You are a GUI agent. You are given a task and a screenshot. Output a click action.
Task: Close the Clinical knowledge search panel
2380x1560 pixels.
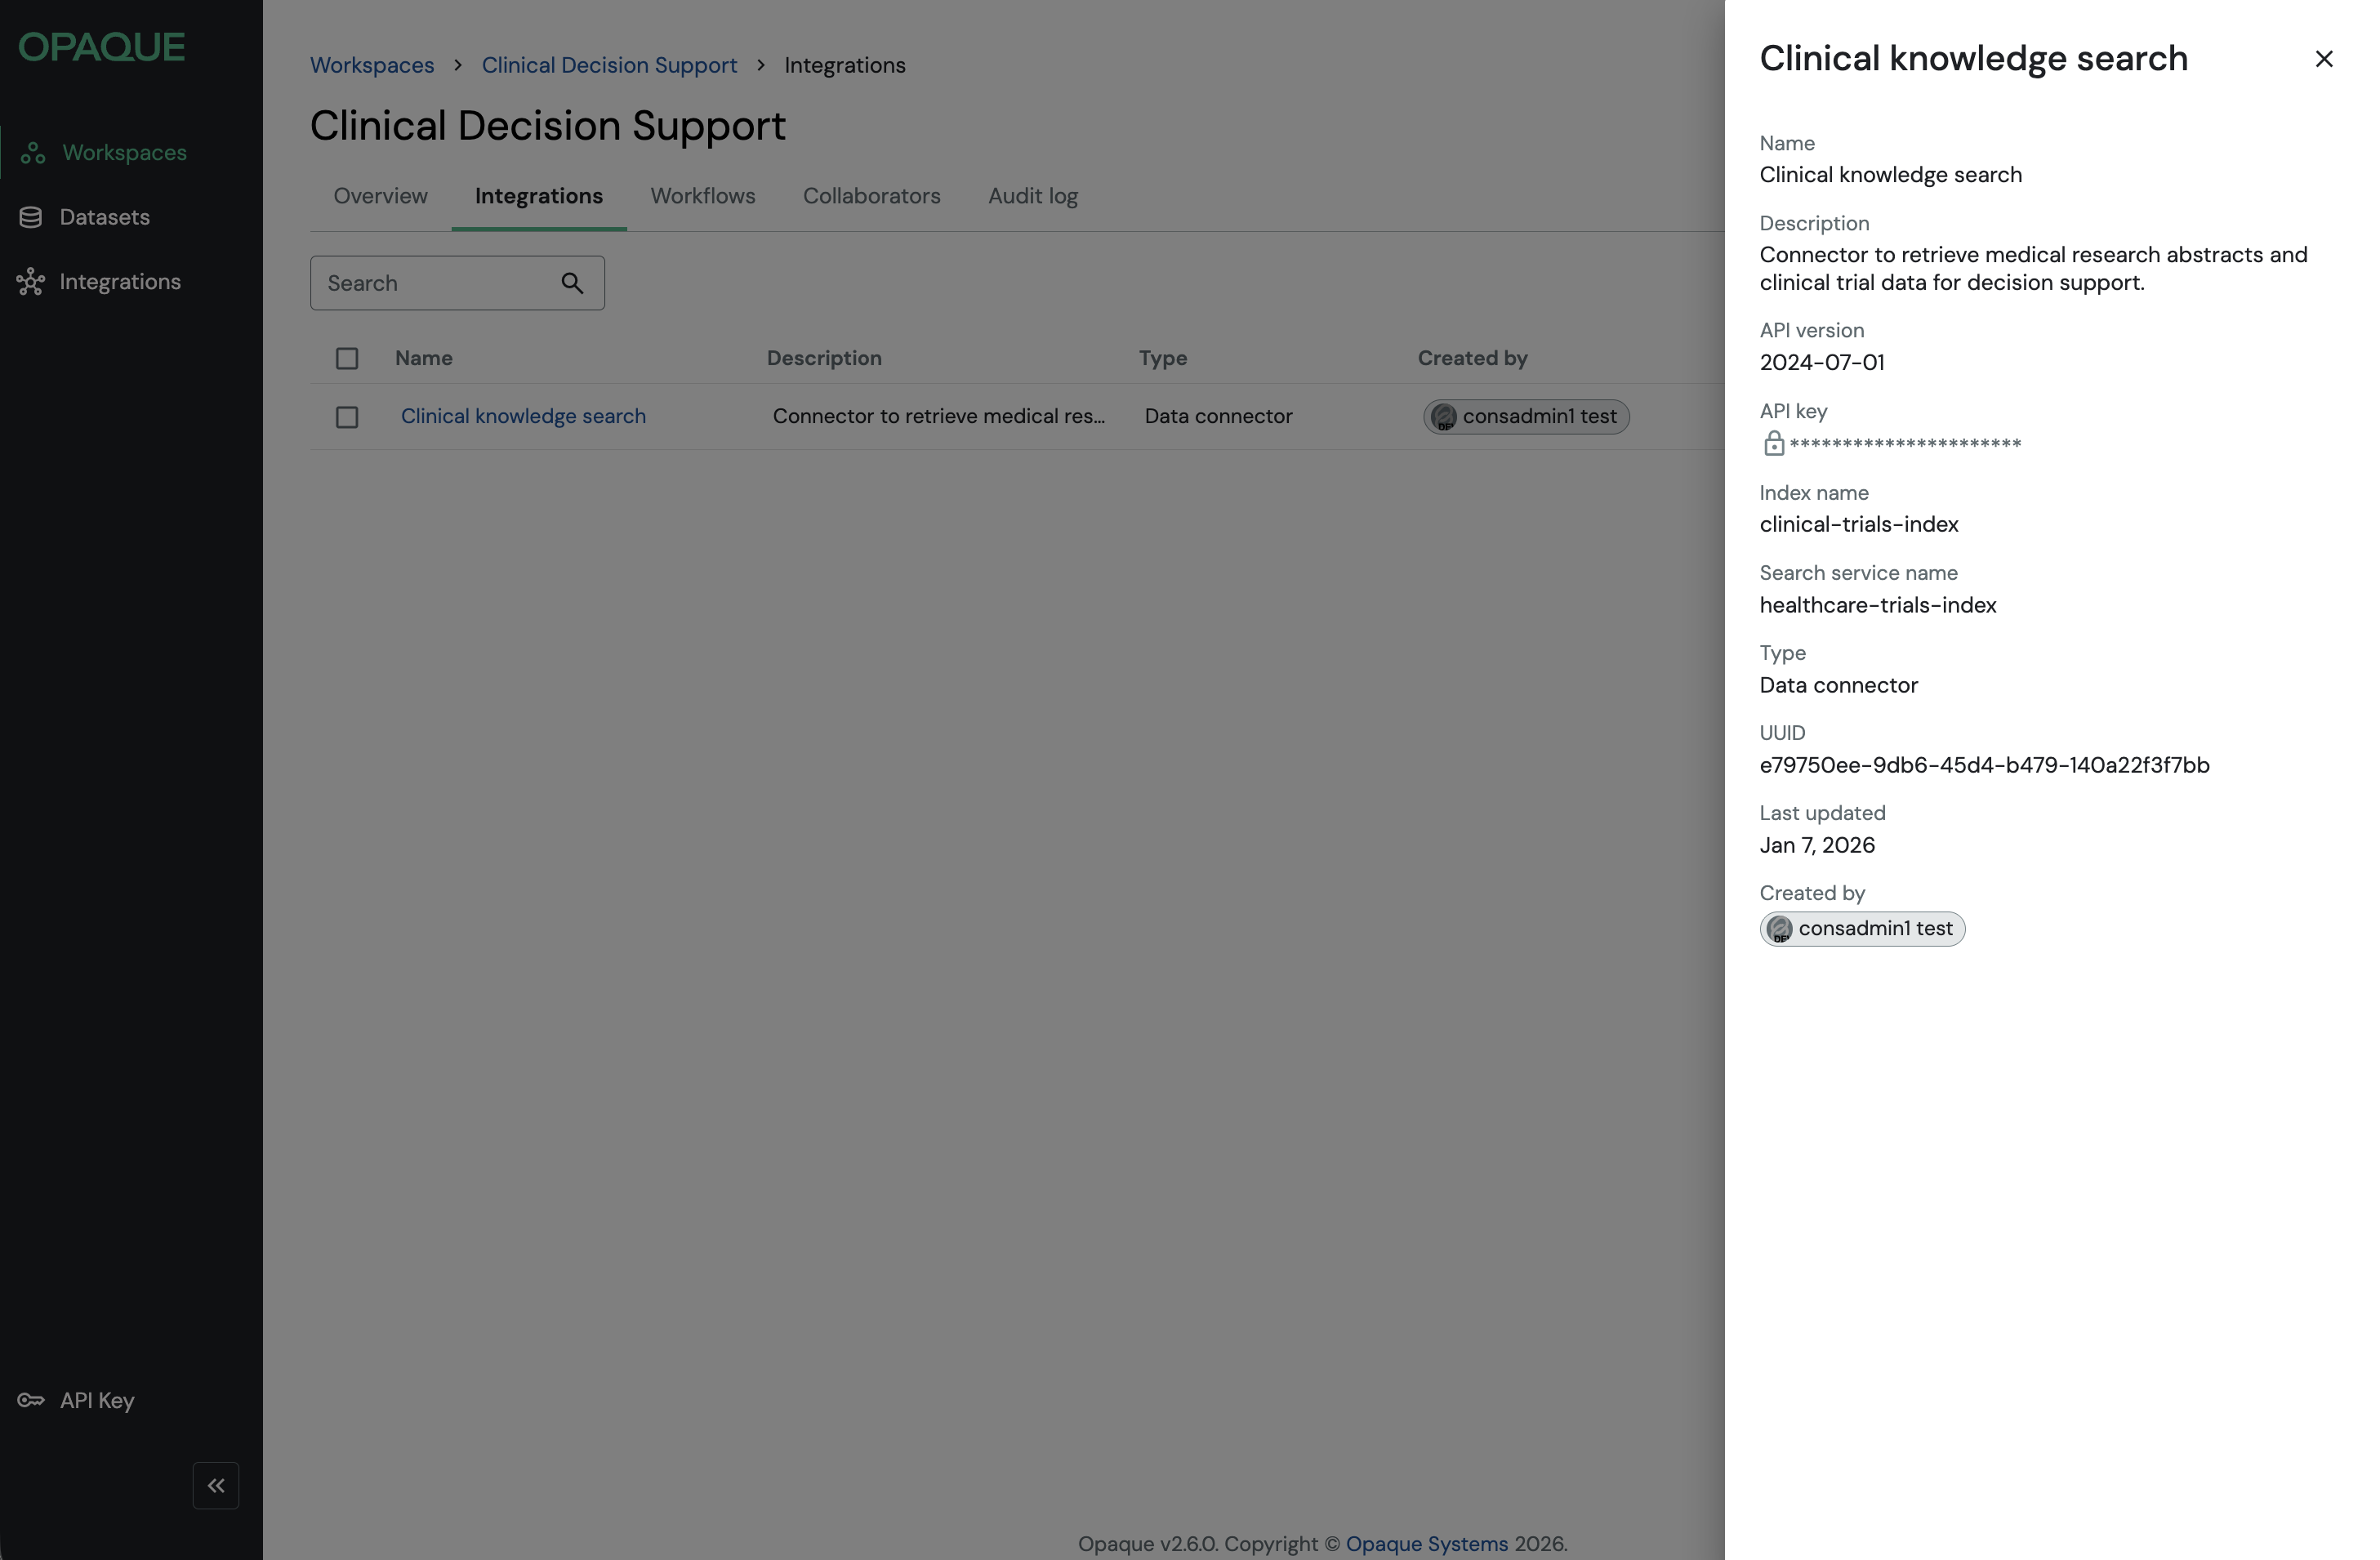[x=2324, y=59]
